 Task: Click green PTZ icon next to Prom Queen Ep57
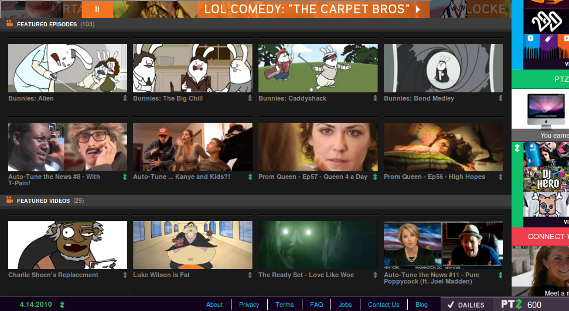375,177
